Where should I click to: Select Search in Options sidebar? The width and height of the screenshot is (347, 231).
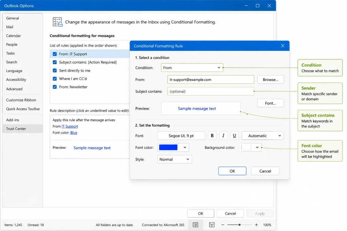coord(22,62)
